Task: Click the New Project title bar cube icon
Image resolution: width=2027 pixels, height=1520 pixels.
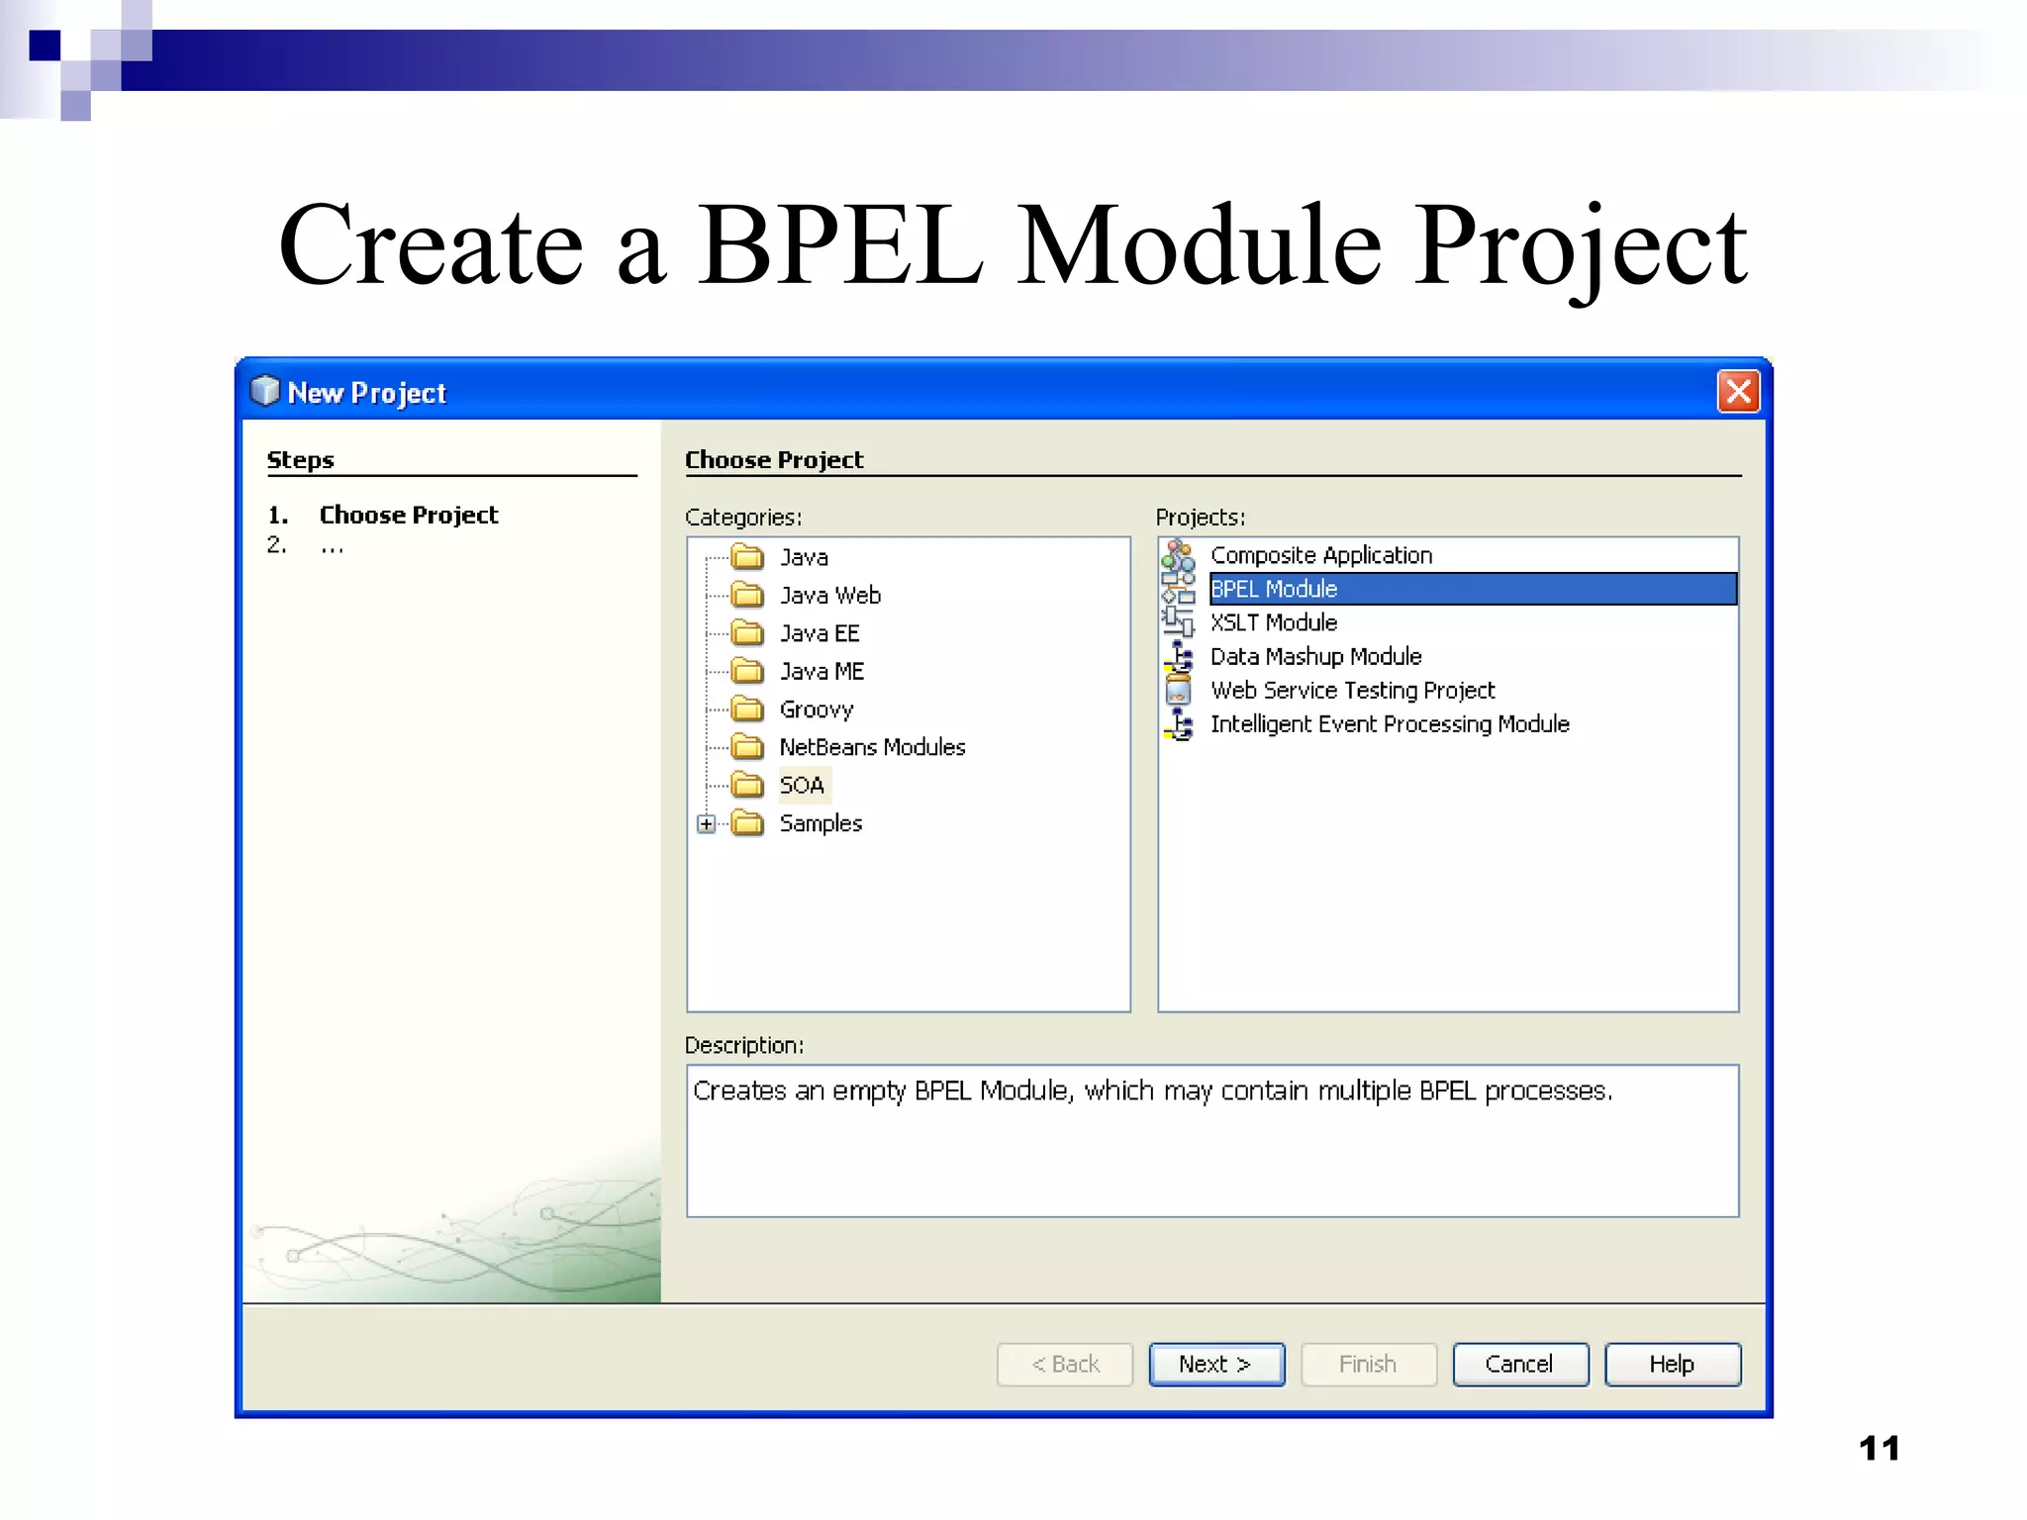Action: coord(265,392)
